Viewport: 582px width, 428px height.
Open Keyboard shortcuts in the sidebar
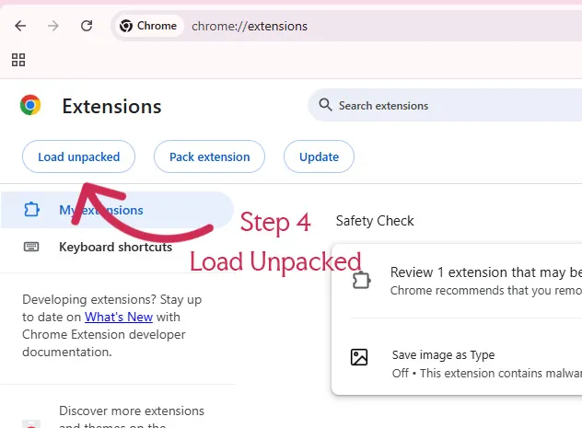[115, 247]
